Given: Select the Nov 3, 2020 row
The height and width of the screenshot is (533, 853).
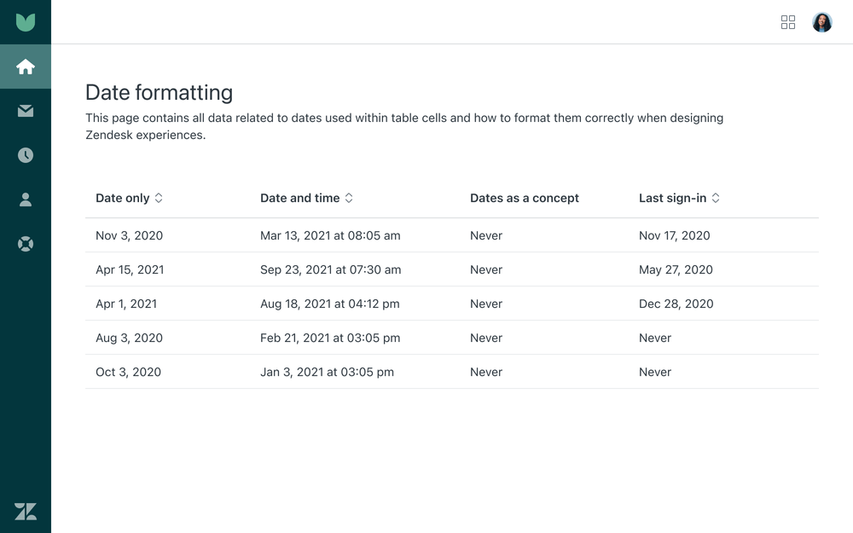Looking at the screenshot, I should (x=129, y=235).
